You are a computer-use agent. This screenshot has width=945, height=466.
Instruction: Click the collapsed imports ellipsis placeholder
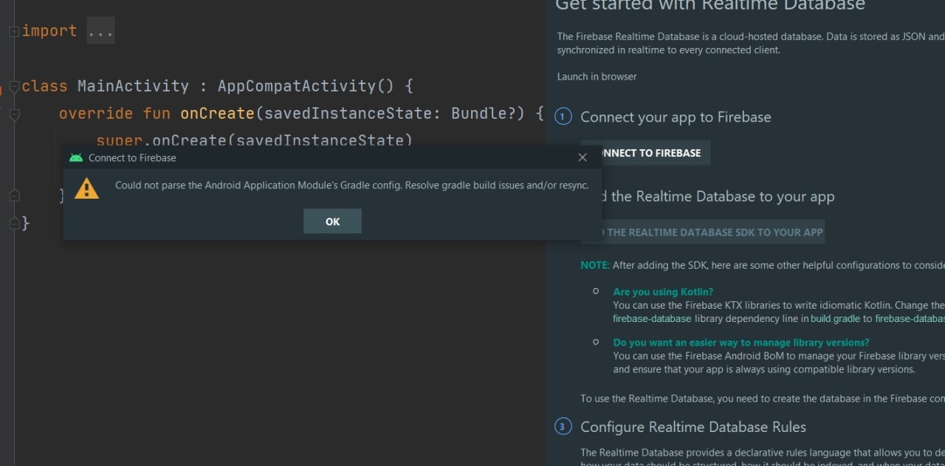coord(100,31)
